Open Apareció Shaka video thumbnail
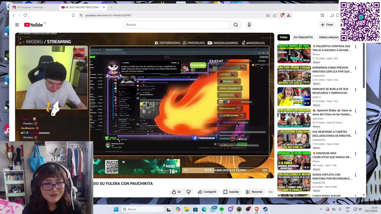381x214 pixels. point(294,118)
